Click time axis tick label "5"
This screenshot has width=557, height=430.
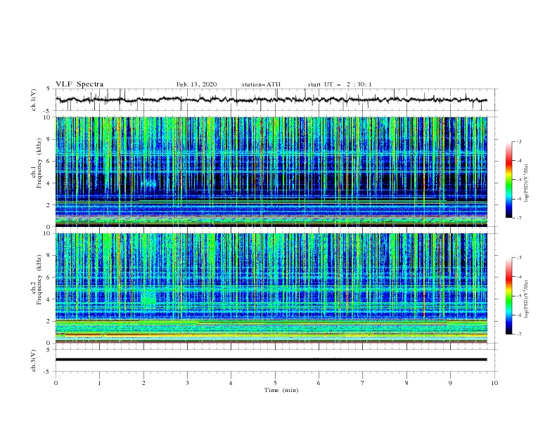tap(275, 383)
